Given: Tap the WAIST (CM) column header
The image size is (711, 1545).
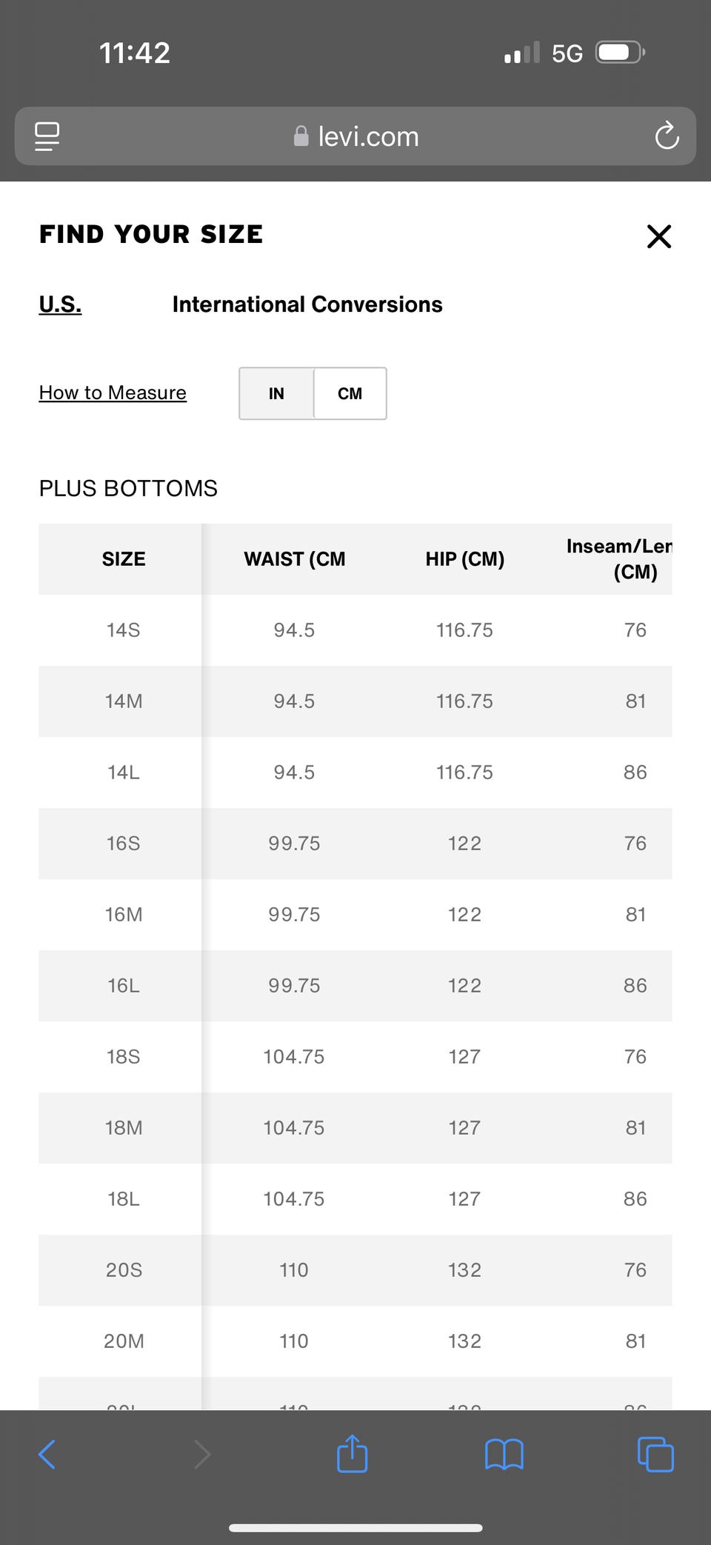Looking at the screenshot, I should tap(294, 559).
